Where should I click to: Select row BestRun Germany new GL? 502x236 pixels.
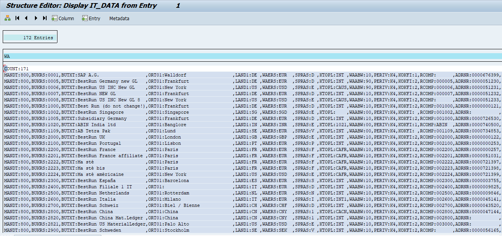(252, 81)
